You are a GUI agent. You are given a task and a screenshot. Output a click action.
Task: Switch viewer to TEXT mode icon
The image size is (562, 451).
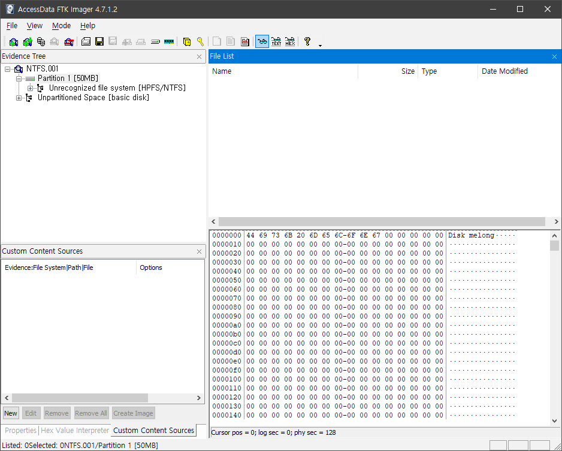click(276, 41)
